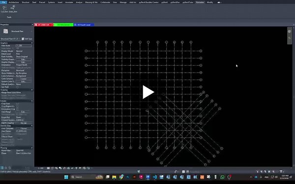Switch to the blue Fourth Level view tab
295x184 pixels.
(x=84, y=25)
